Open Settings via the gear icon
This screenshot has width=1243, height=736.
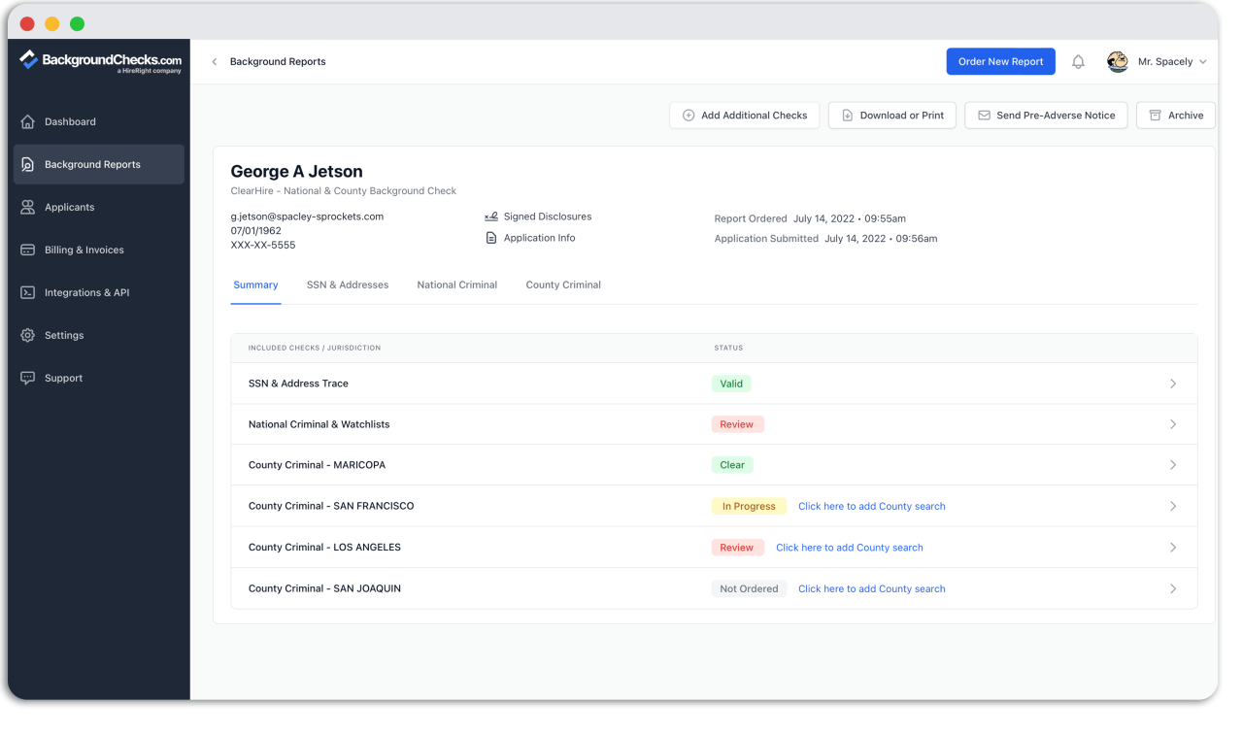click(x=28, y=335)
